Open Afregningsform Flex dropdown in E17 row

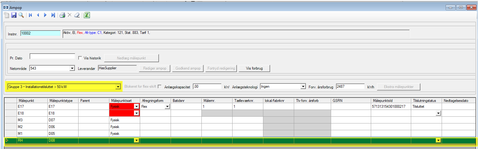point(167,106)
